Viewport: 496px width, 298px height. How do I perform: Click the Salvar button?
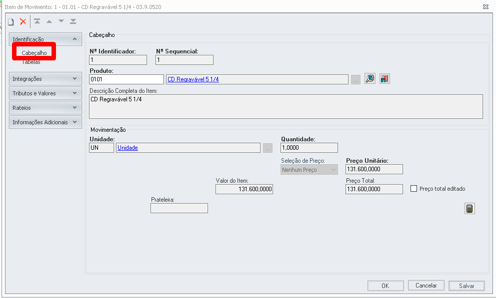pyautogui.click(x=466, y=286)
